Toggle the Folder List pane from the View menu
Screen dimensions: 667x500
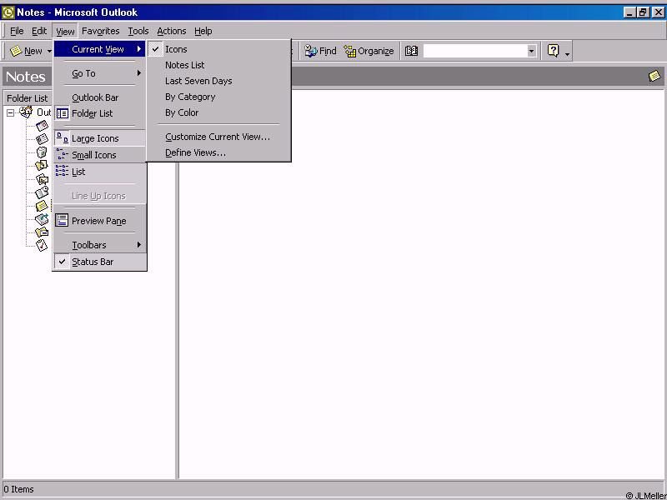pyautogui.click(x=99, y=113)
